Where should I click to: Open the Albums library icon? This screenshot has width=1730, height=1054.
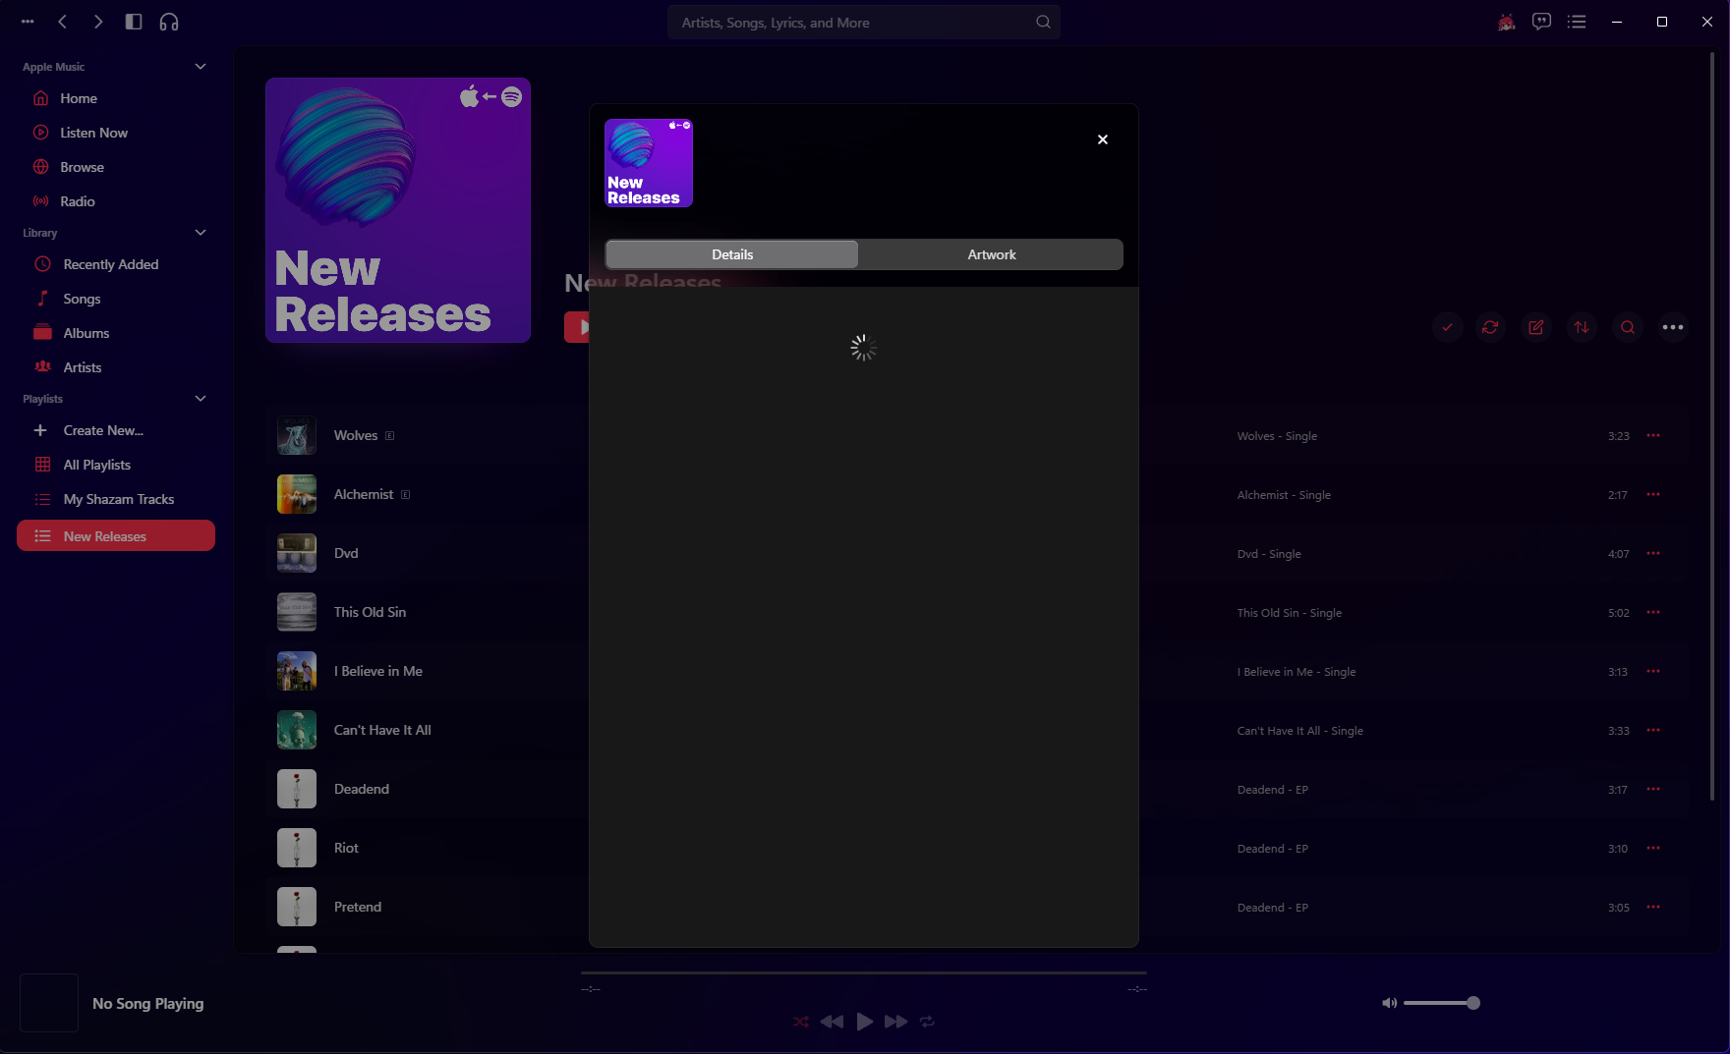click(x=42, y=332)
